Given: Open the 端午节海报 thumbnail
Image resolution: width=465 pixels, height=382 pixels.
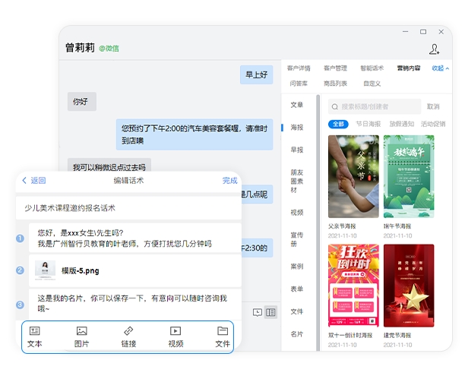Looking at the screenshot, I should coord(409,177).
